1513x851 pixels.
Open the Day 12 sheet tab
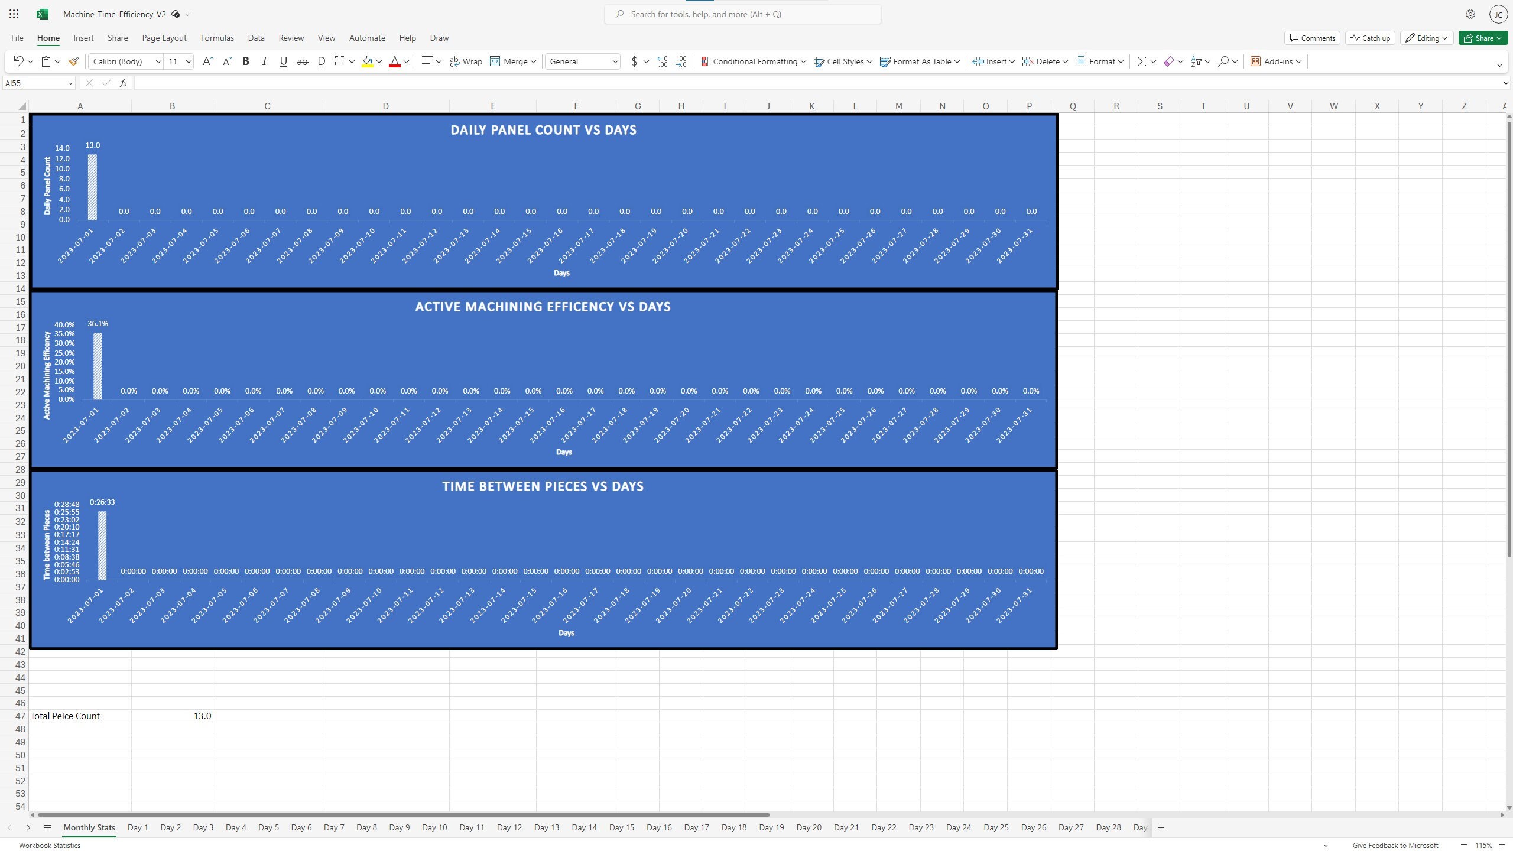(x=509, y=827)
